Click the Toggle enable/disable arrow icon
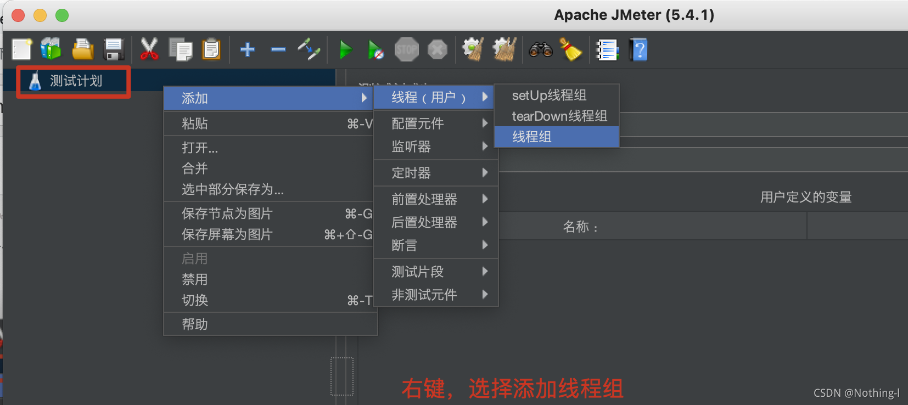 pos(309,49)
